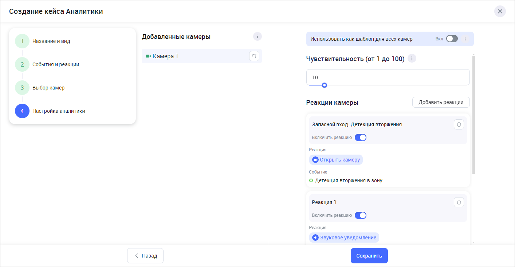The height and width of the screenshot is (267, 515).
Task: Click info icon beside Чувствительность heading
Action: 412,59
